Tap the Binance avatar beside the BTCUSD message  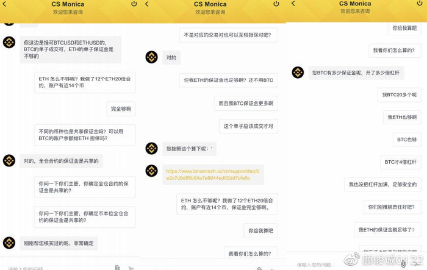9,42
